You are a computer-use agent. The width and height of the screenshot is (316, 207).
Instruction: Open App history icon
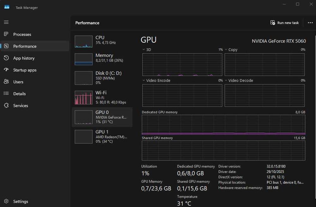click(6, 58)
